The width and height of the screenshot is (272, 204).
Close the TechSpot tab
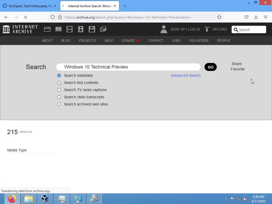pyautogui.click(x=55, y=6)
